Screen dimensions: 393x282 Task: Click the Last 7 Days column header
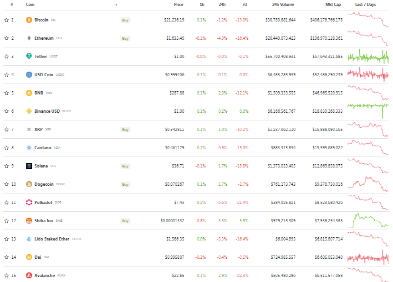365,5
